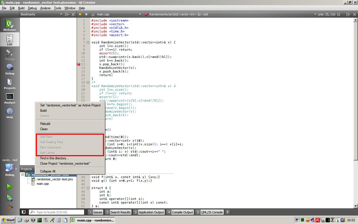Open the output panes options stepper

(x=228, y=212)
